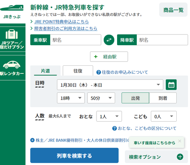Open こども 0人 count dropdown

164,116
